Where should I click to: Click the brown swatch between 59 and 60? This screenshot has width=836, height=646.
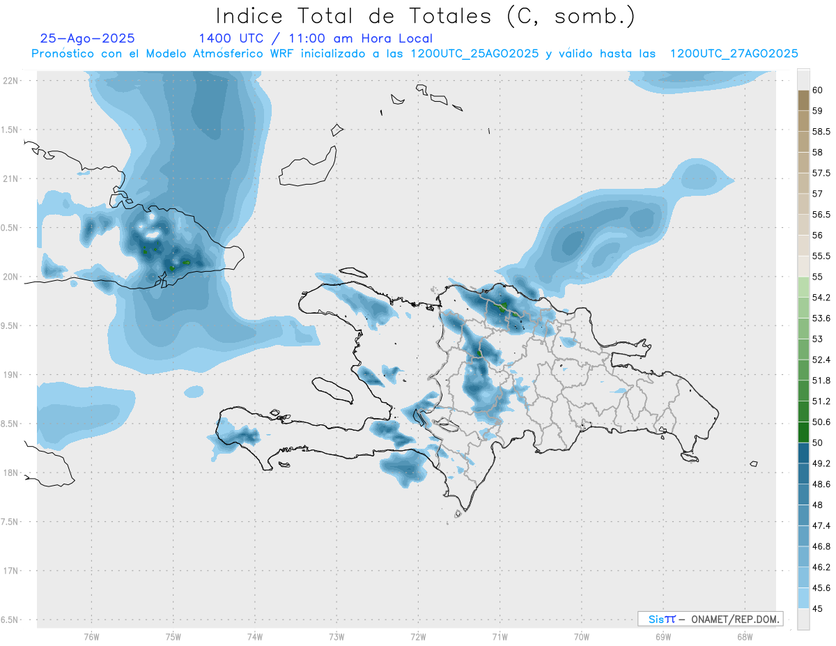click(x=803, y=100)
